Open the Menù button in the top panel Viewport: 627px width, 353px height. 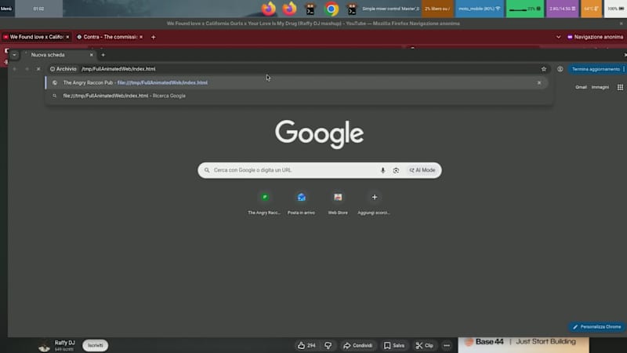click(x=6, y=9)
